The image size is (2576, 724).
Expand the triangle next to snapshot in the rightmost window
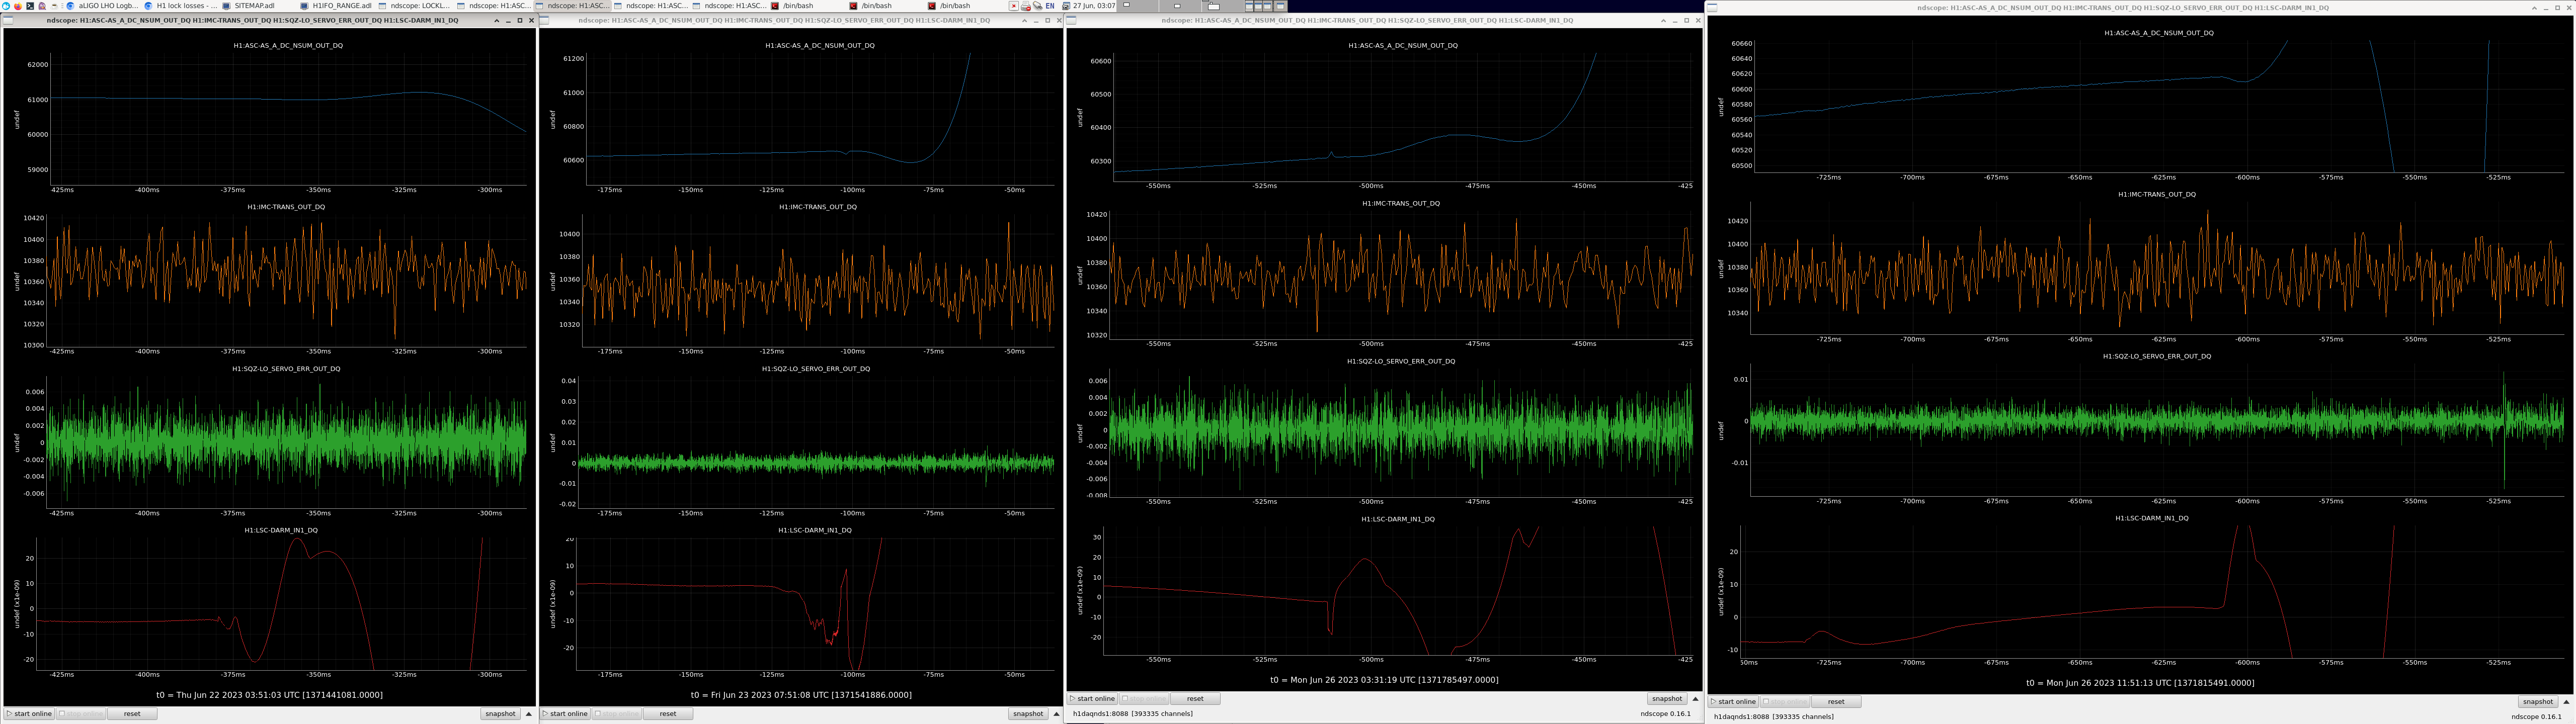click(2566, 702)
